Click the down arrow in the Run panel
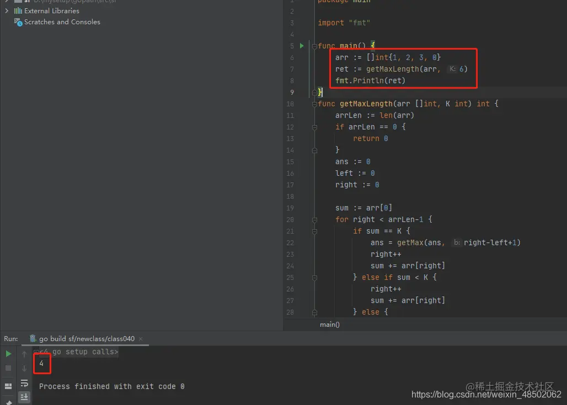Image resolution: width=567 pixels, height=405 pixels. 24,368
